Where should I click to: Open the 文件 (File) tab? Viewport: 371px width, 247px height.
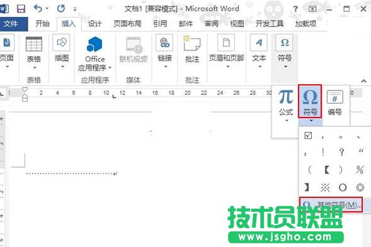point(11,24)
